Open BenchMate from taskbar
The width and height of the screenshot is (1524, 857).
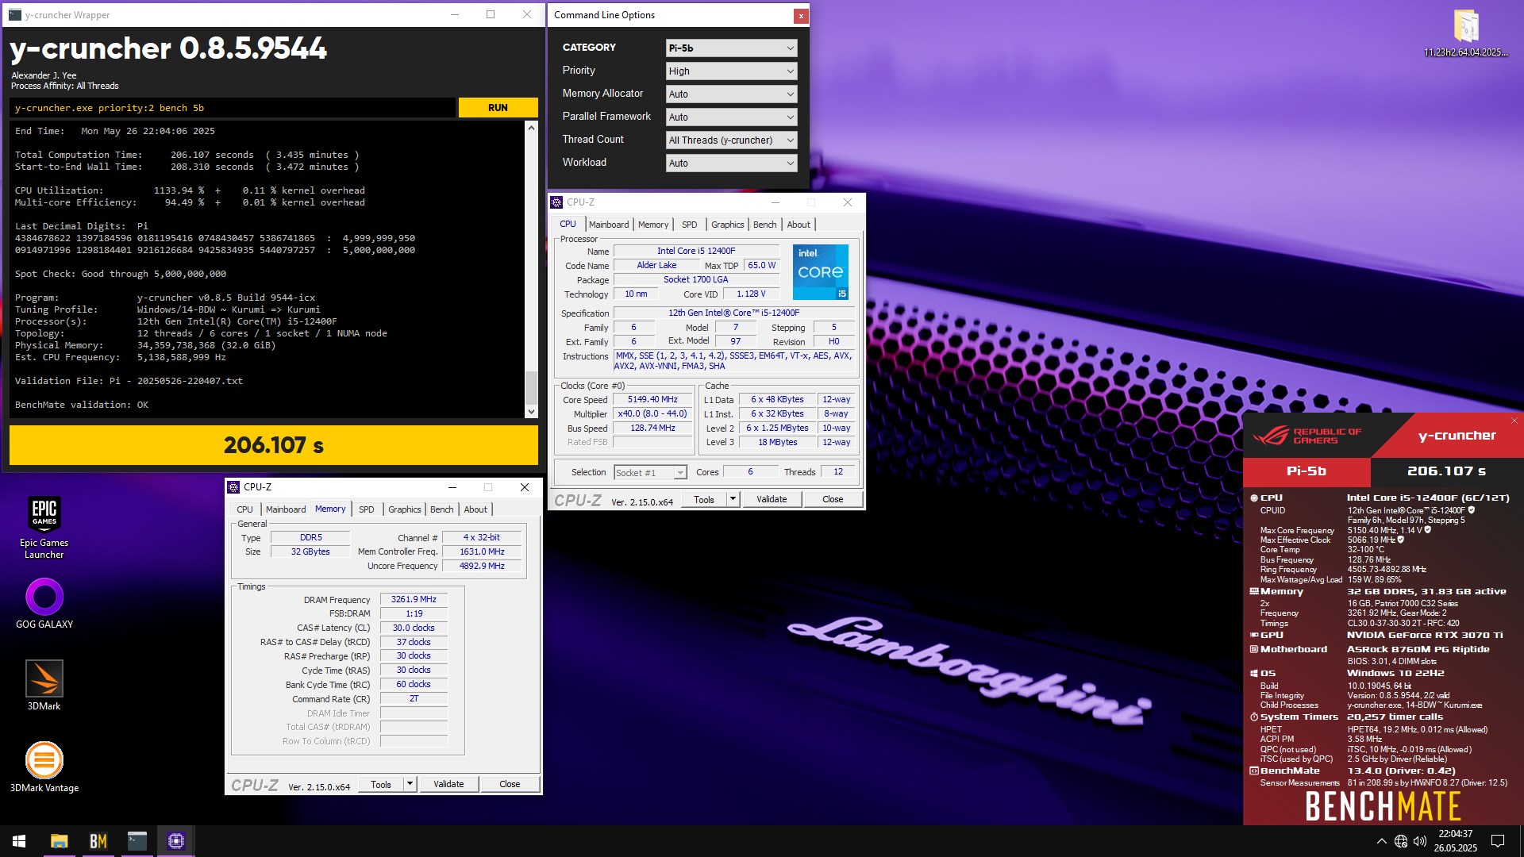tap(98, 841)
